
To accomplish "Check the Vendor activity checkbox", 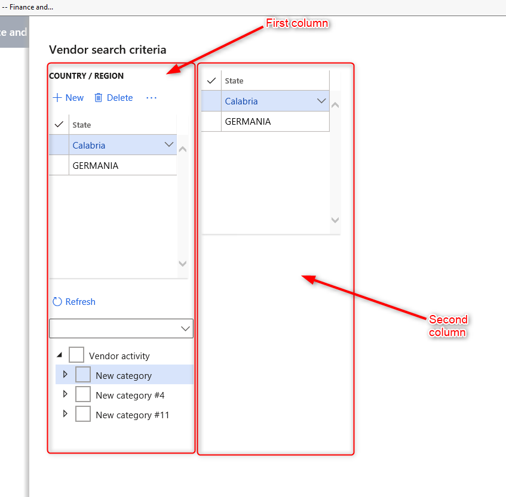I will pos(76,356).
